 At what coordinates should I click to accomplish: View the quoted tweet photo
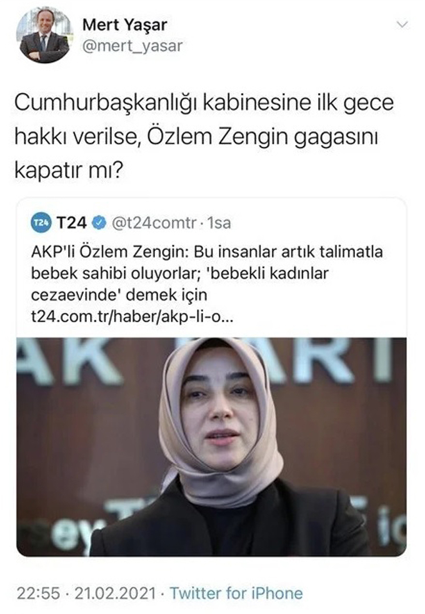point(211,447)
